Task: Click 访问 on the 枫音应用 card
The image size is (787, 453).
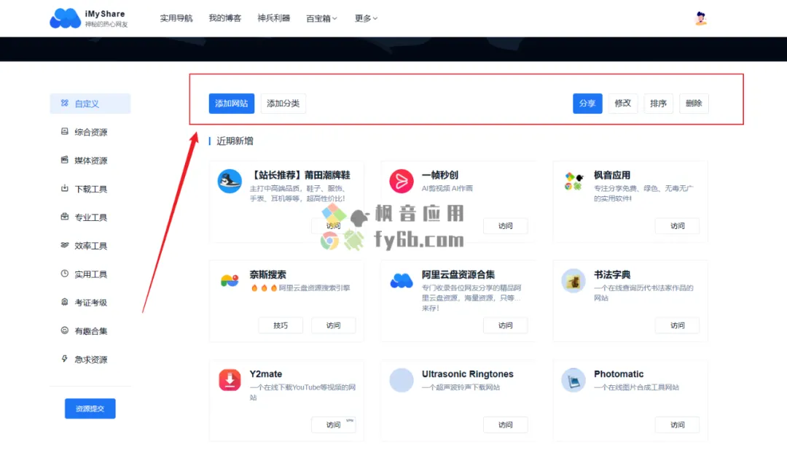Action: click(x=677, y=226)
